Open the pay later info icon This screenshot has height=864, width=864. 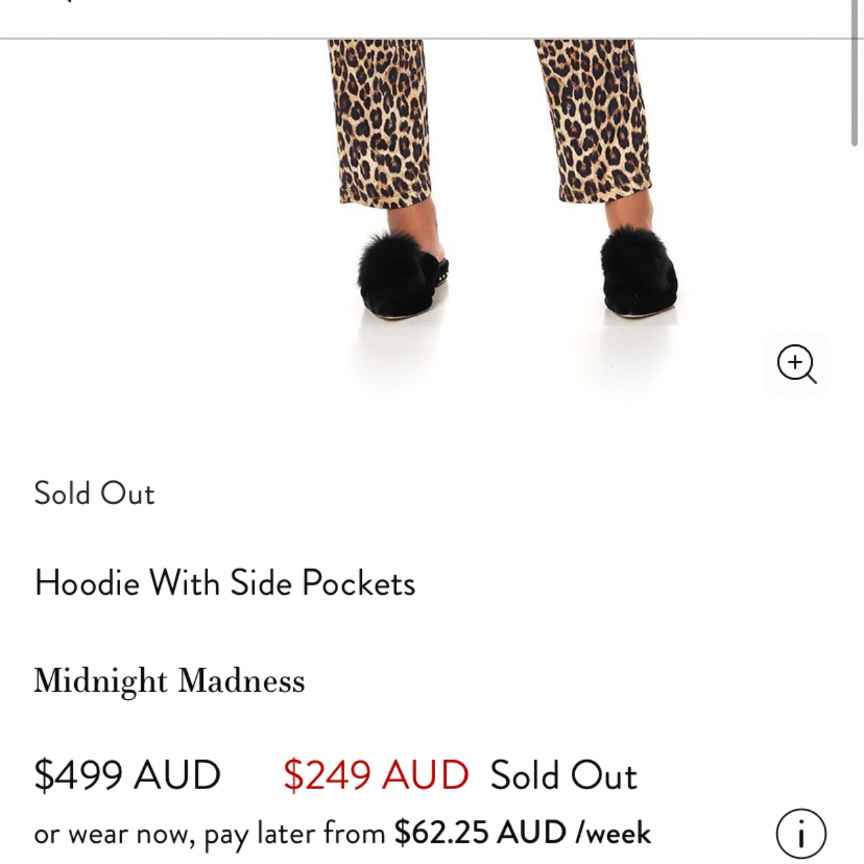801,834
